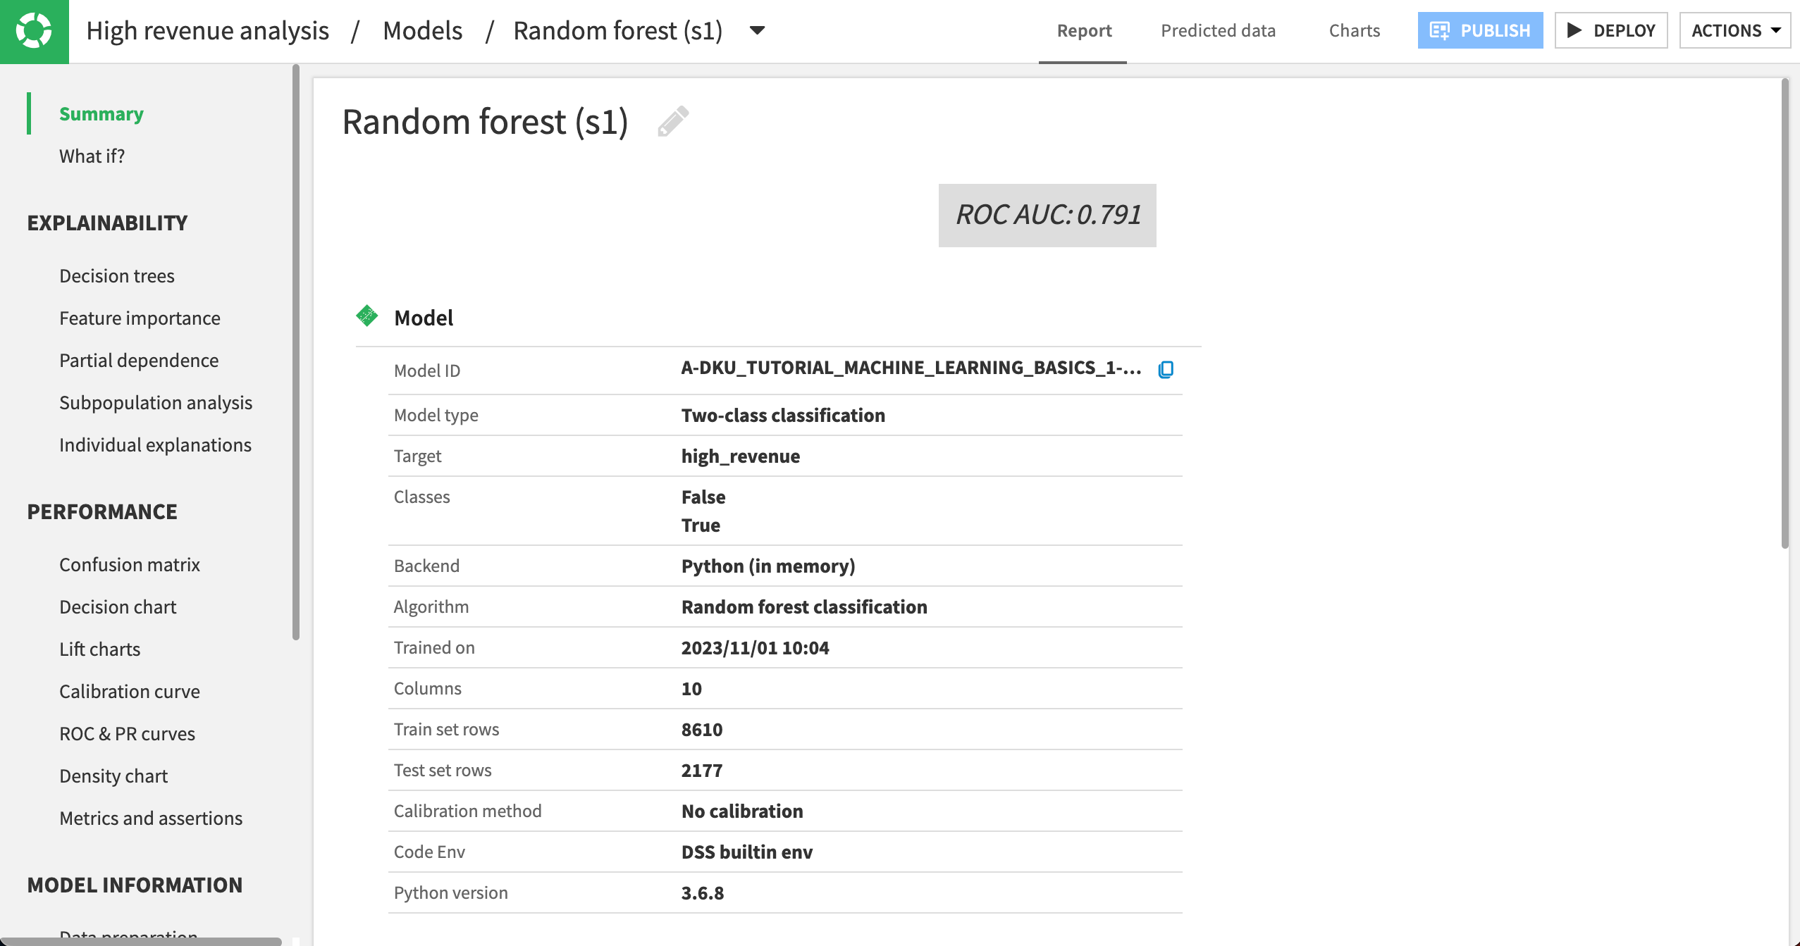Open the Report tab
The height and width of the screenshot is (946, 1800).
(1083, 30)
